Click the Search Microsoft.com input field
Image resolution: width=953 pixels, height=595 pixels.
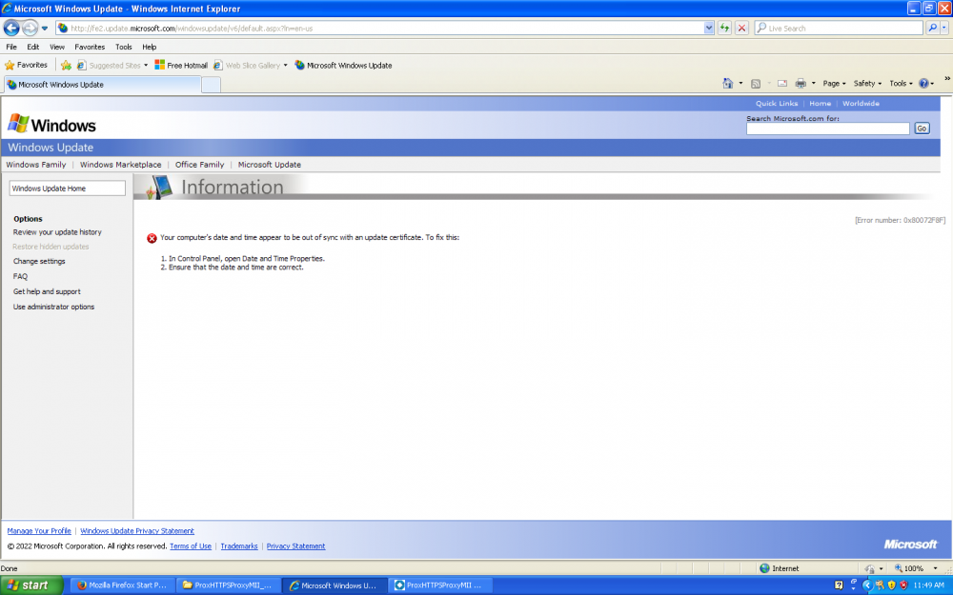827,128
